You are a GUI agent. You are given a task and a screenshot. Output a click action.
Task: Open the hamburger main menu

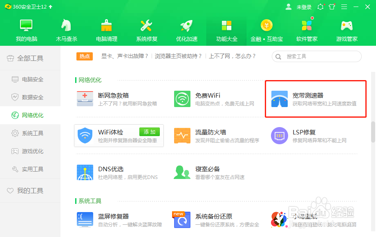tap(344, 7)
